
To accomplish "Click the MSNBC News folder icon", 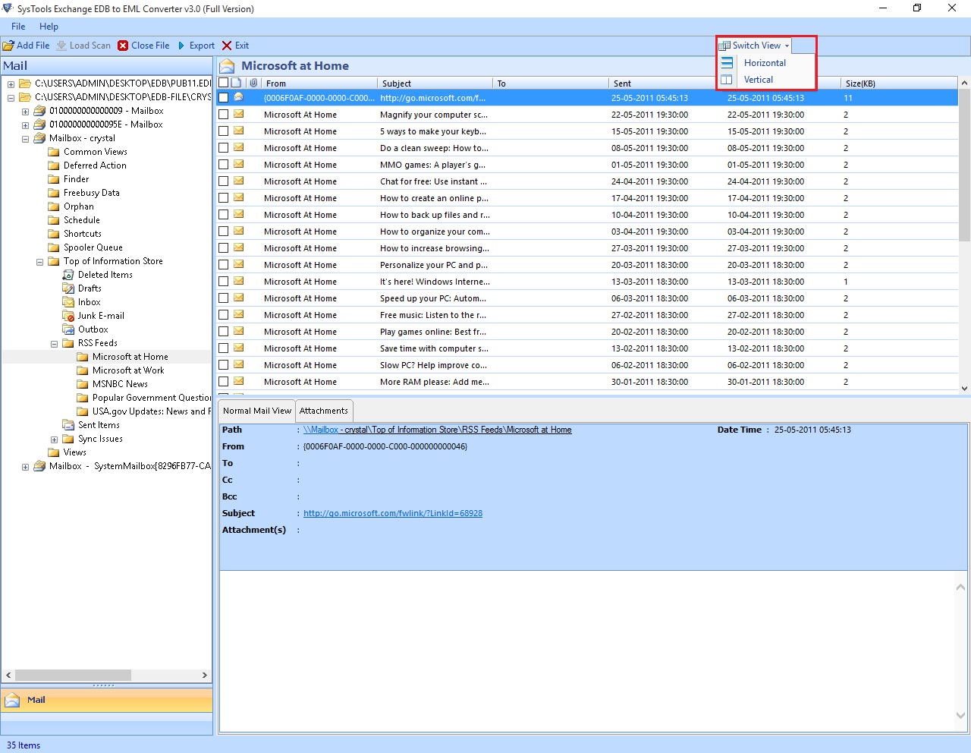I will point(83,384).
